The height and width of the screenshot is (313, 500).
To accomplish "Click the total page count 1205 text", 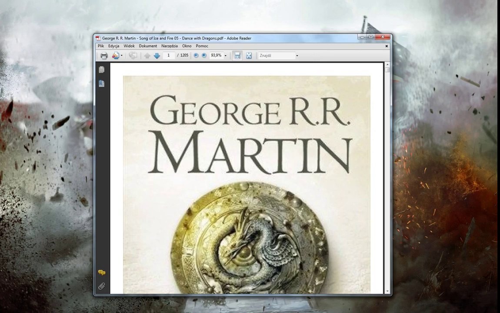I will pos(184,56).
